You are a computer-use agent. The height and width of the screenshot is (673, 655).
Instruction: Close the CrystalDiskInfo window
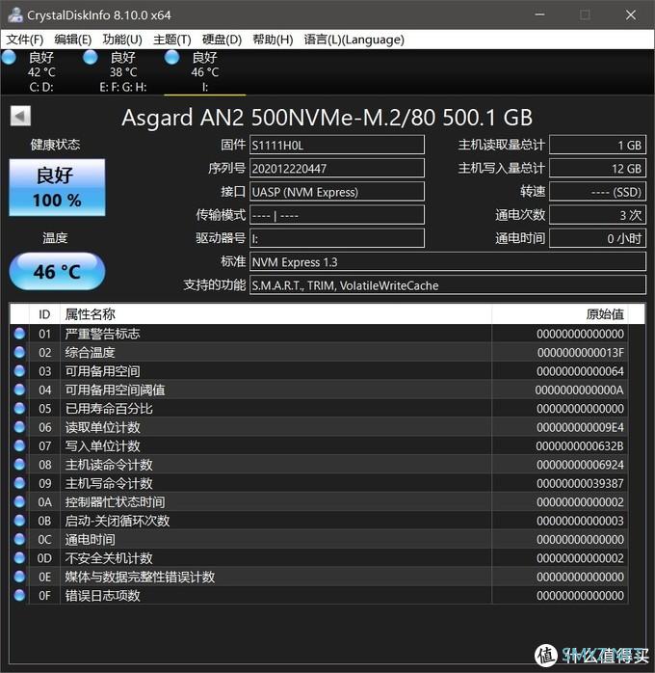click(x=631, y=15)
